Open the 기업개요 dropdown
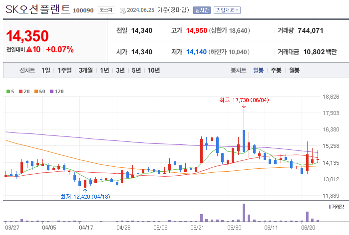This screenshot has height=235, width=349. click(x=227, y=10)
